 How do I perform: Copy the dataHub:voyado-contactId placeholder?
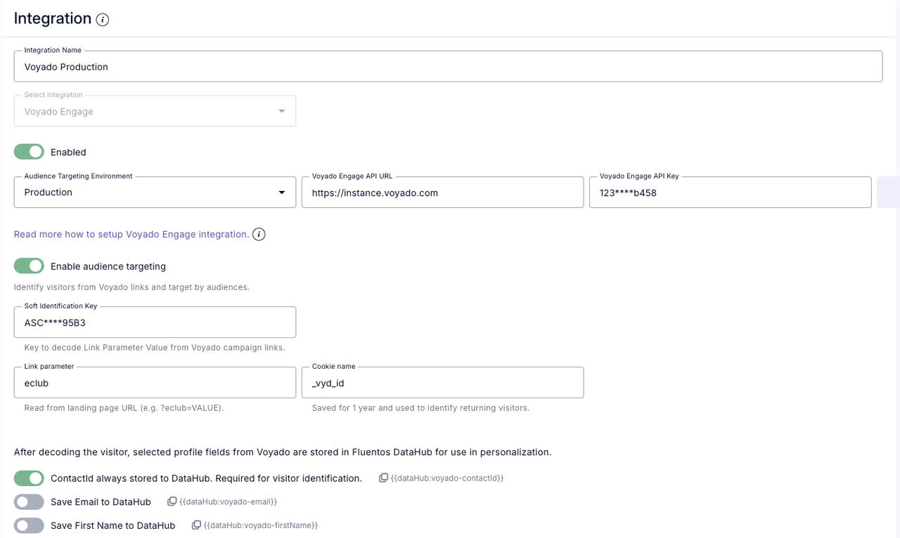pos(383,478)
